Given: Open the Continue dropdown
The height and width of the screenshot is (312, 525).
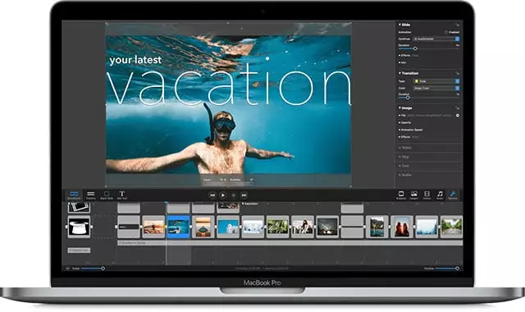Looking at the screenshot, I should click(436, 39).
